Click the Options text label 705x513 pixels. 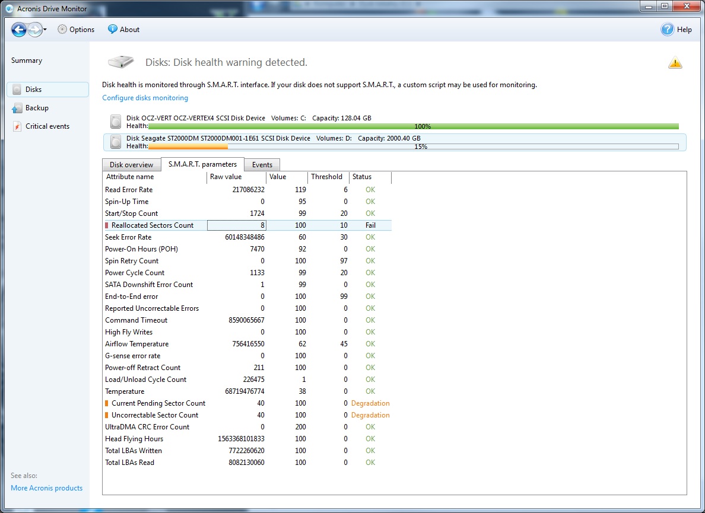82,30
